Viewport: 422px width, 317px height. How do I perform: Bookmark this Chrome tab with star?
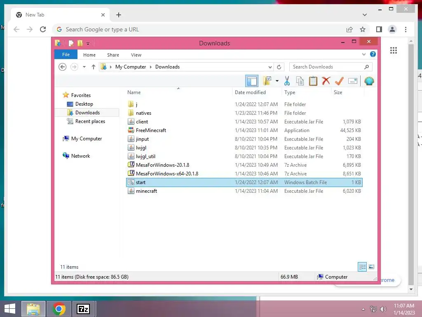(x=363, y=29)
